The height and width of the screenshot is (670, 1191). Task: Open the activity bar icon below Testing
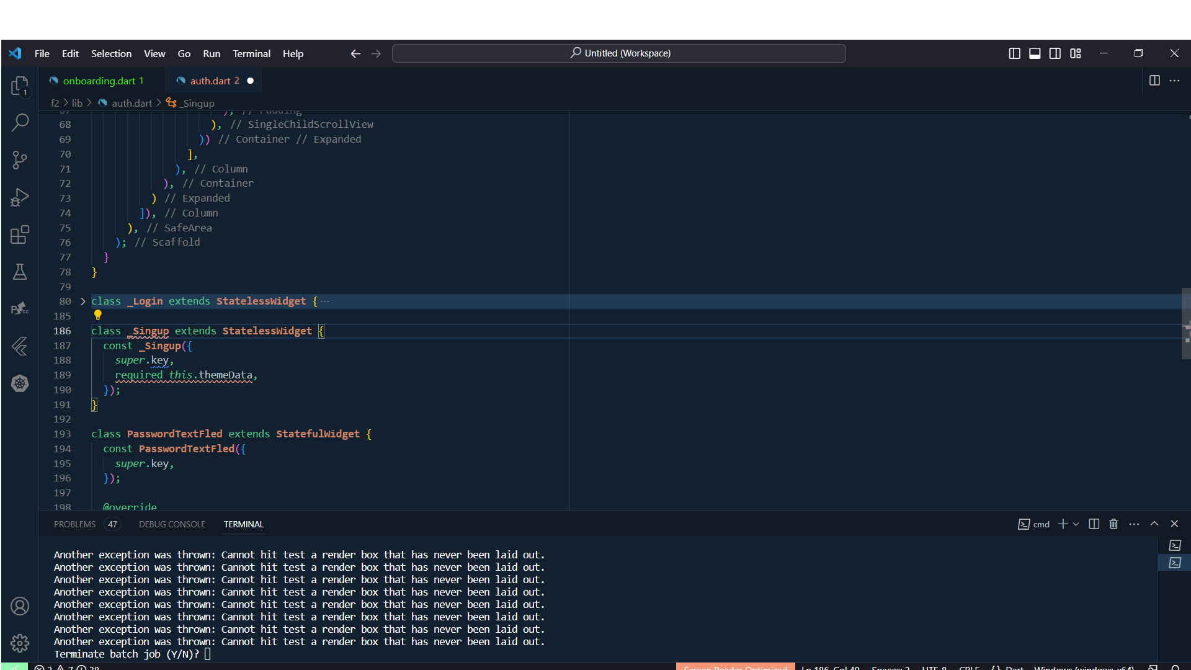tap(20, 309)
